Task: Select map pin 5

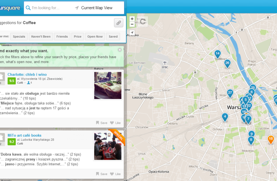Action: tap(245, 100)
